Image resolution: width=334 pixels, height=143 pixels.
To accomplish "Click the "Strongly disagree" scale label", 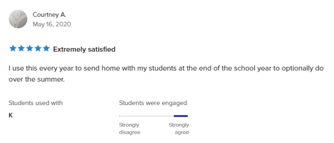I will coord(130,129).
